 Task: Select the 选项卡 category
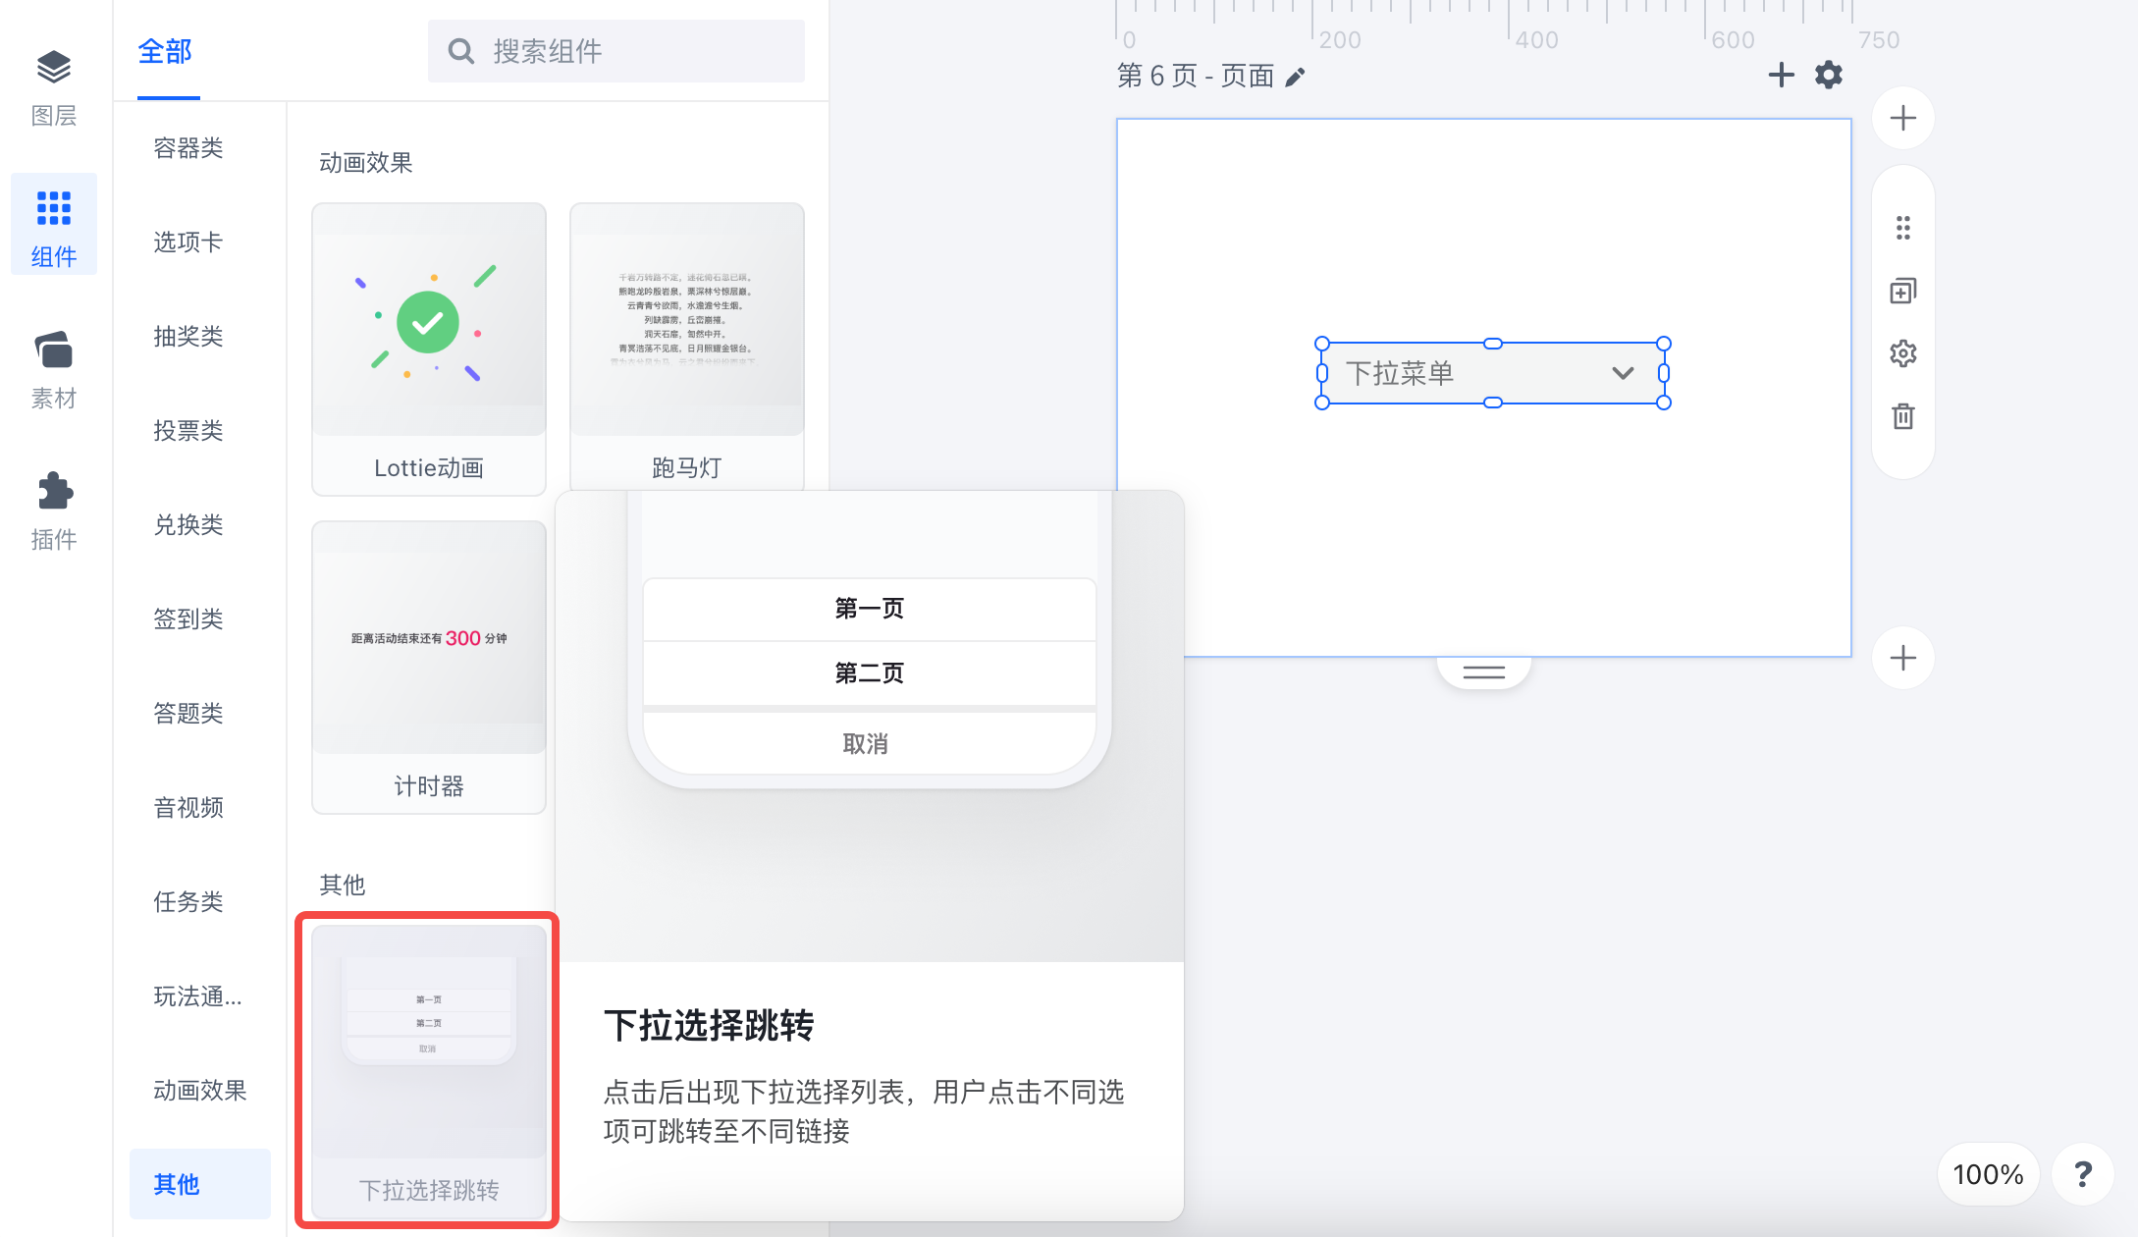188,242
